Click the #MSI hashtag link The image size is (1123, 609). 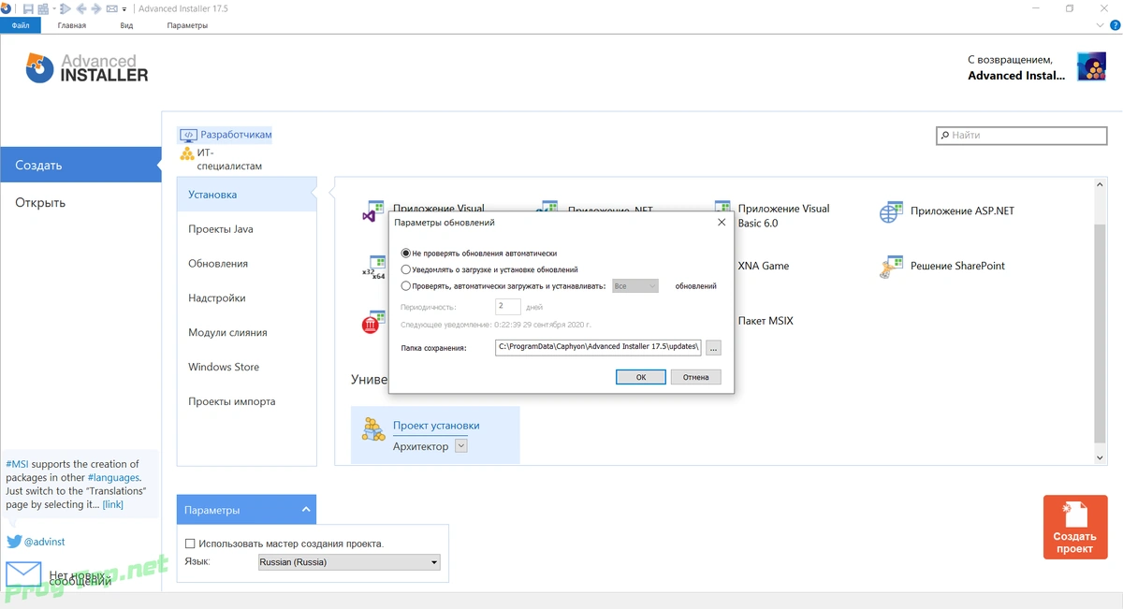pyautogui.click(x=16, y=464)
